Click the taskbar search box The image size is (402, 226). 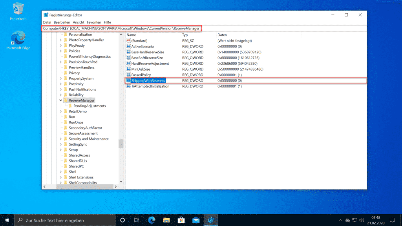coord(65,220)
